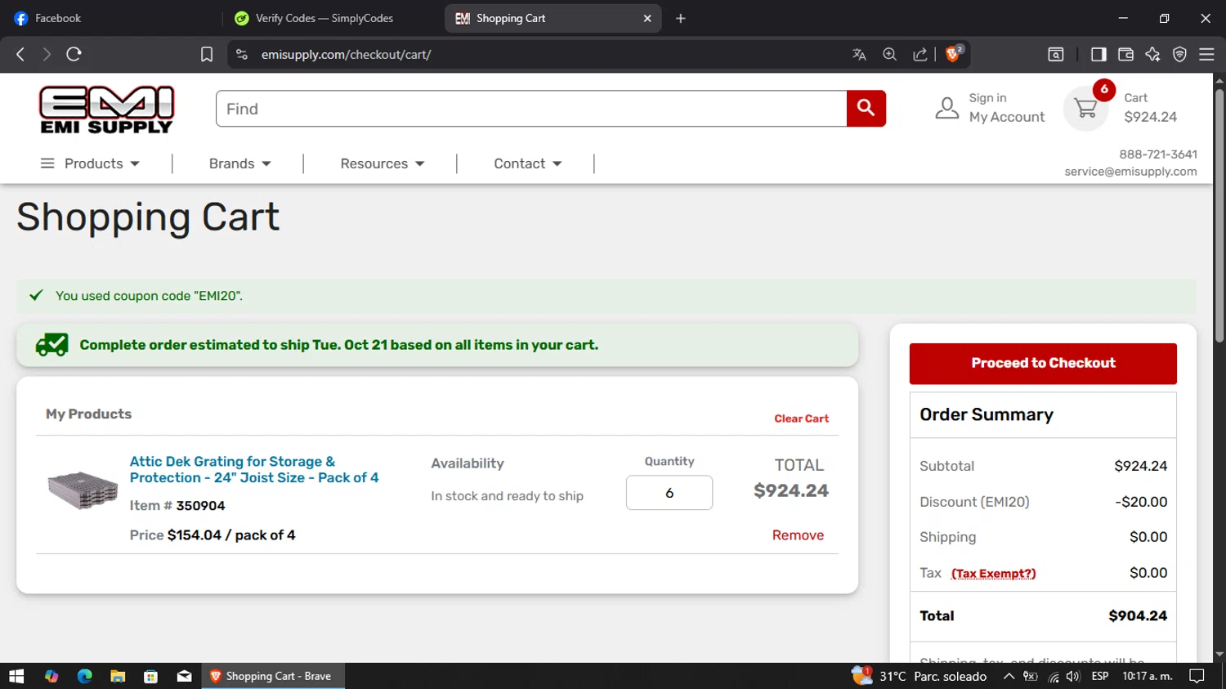Open the Attic Dek Grating product link
The image size is (1226, 689).
tap(254, 470)
